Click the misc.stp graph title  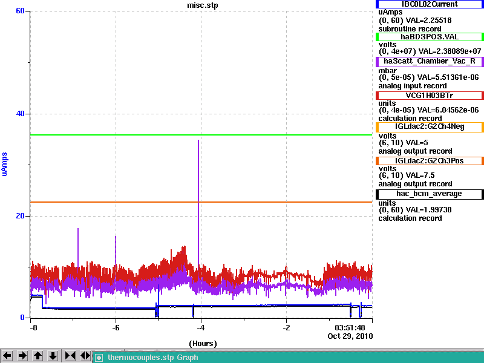coord(203,5)
